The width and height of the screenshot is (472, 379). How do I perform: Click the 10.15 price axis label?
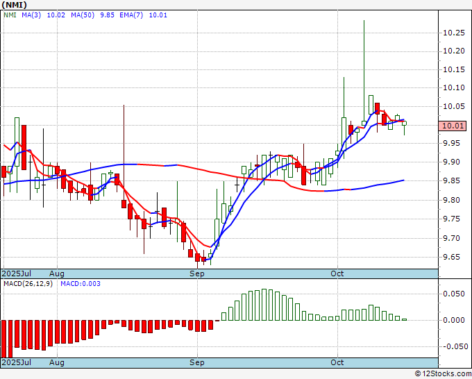pos(454,70)
